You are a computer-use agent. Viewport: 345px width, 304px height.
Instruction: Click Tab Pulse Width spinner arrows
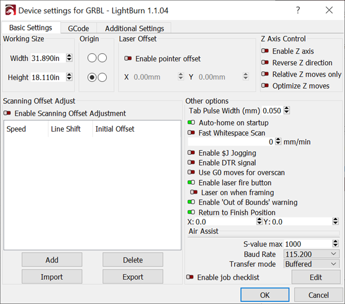tap(286, 110)
